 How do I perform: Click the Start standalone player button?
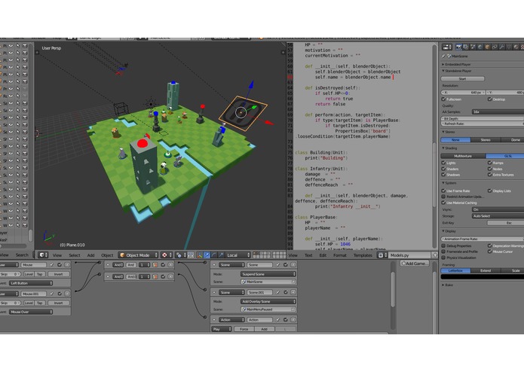click(x=462, y=79)
